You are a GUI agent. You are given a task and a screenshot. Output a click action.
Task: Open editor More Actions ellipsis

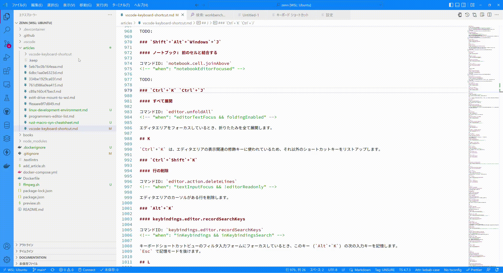pos(496,15)
